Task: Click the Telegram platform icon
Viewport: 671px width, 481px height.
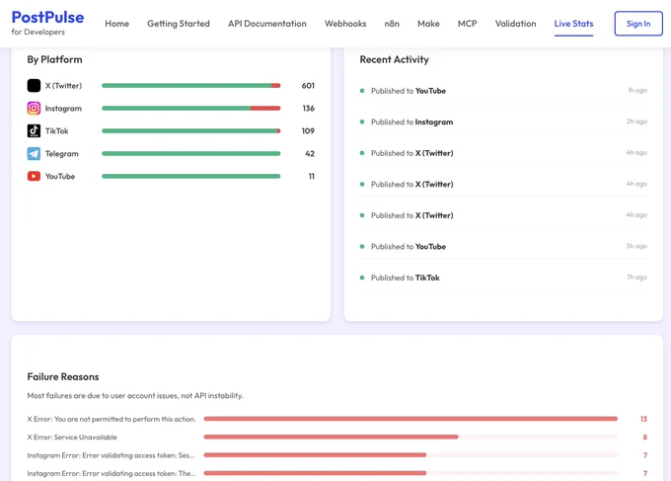Action: coord(34,153)
